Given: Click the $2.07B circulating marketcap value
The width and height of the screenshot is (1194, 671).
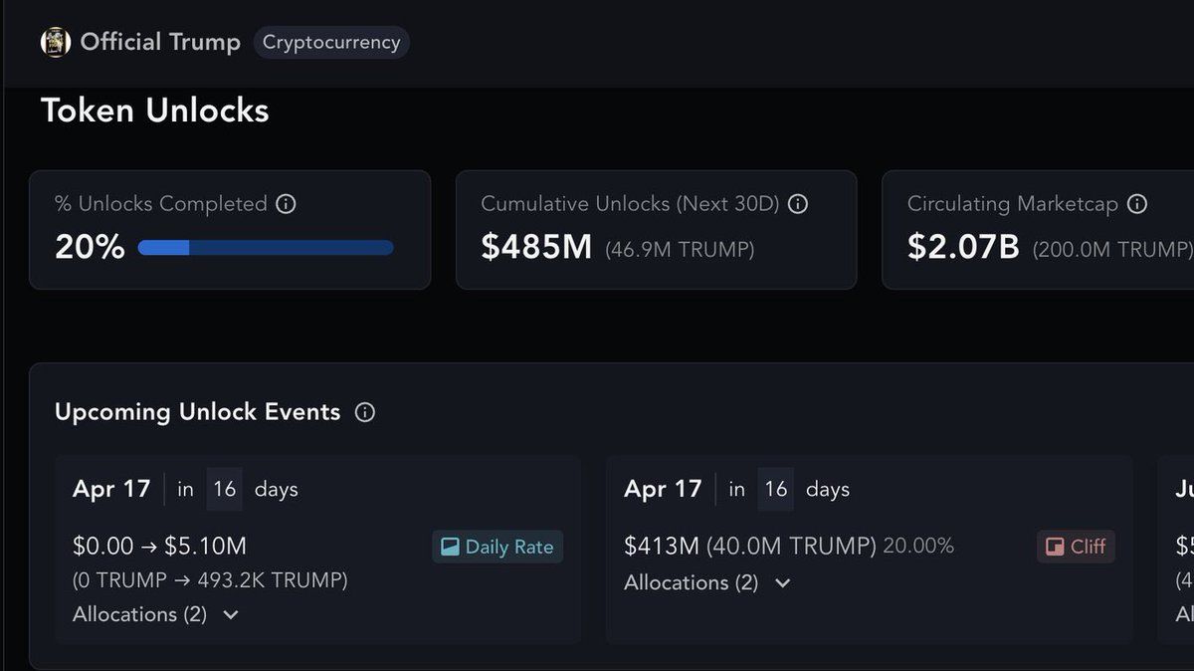Looking at the screenshot, I should point(963,247).
